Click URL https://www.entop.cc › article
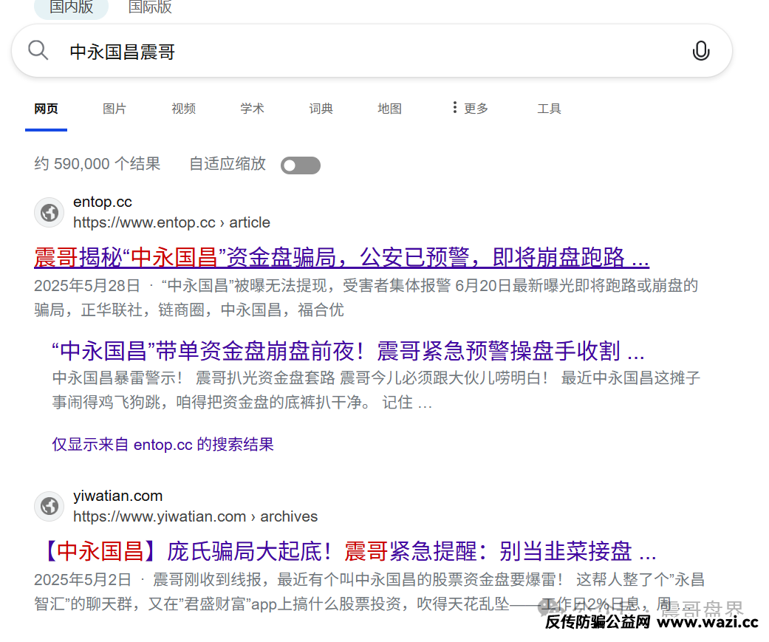This screenshot has width=769, height=642. (171, 222)
